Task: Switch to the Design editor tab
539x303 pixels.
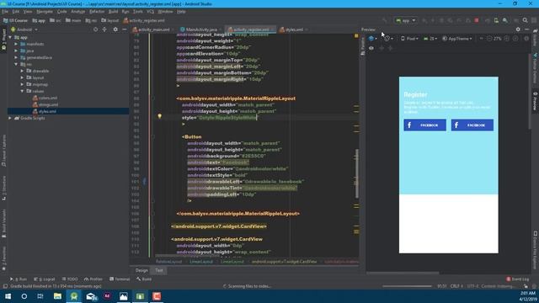Action: [141, 271]
